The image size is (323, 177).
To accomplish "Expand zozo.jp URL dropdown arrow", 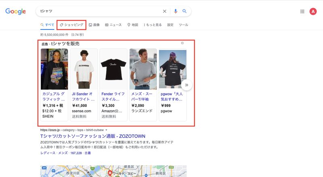I will [x=106, y=130].
